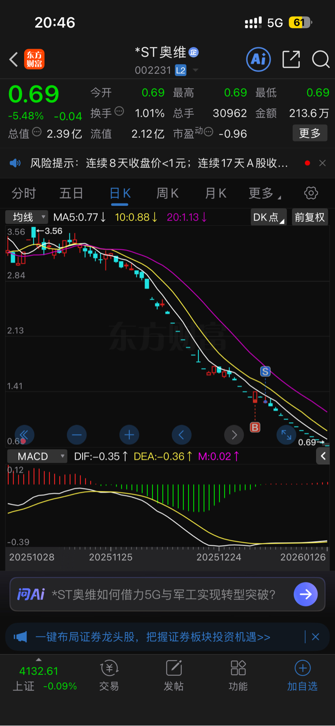Viewport: 335px width, 726px height.
Task: Move chart left with blue arrow
Action: (181, 435)
